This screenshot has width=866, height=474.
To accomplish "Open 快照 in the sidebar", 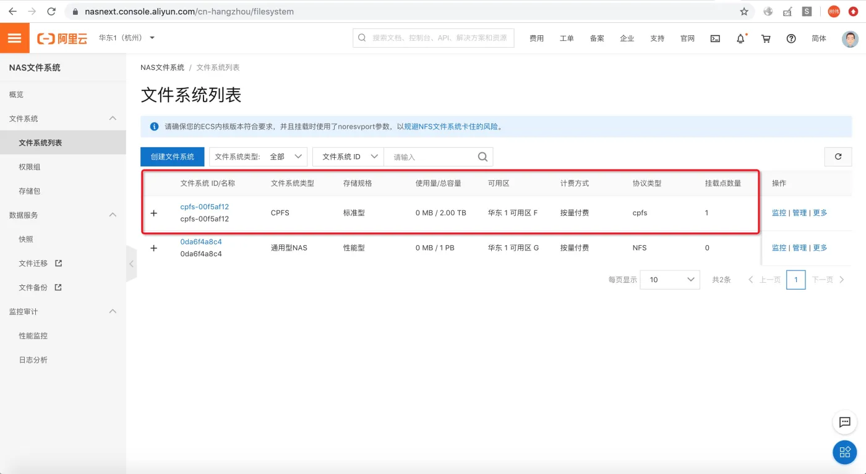I will click(26, 239).
